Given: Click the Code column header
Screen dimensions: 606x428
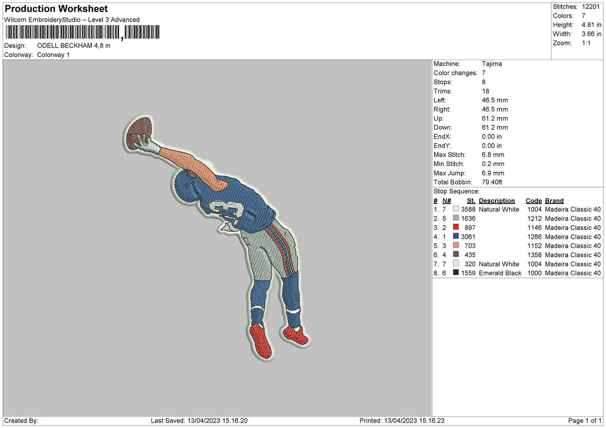Looking at the screenshot, I should click(x=533, y=200).
